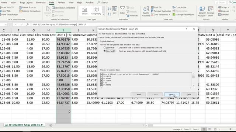Select cell containing 76.09279
This screenshot has height=132, width=236.
[63, 40]
